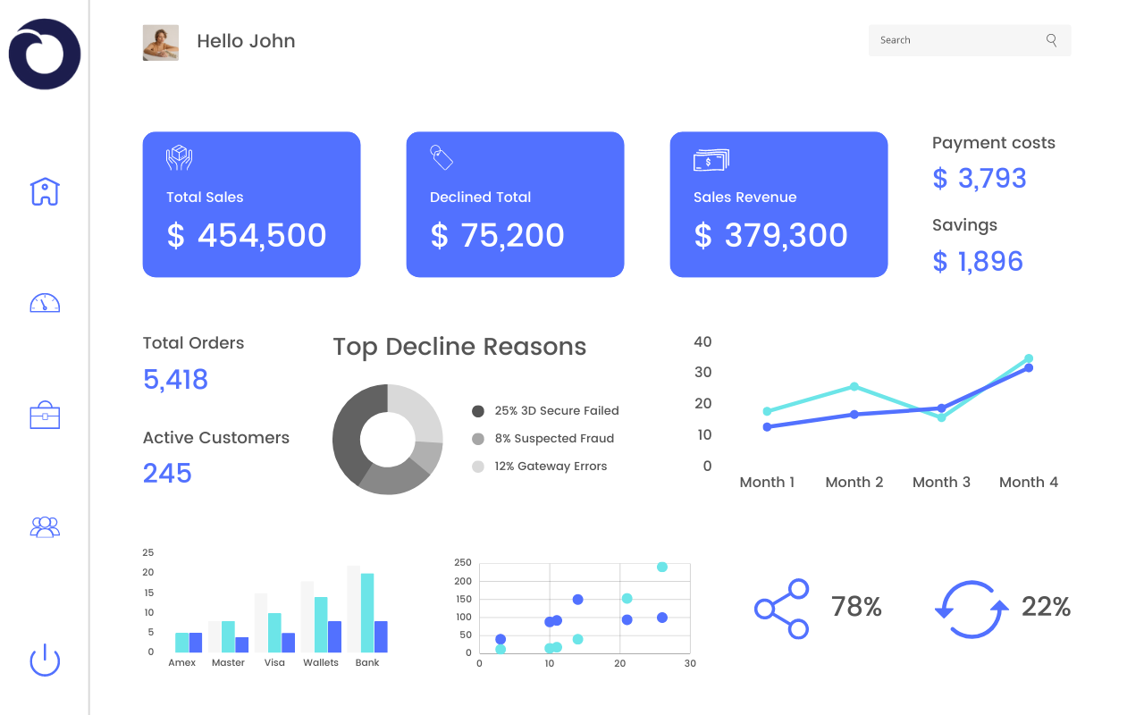
Task: Click the share icon beside 78%
Action: [782, 609]
